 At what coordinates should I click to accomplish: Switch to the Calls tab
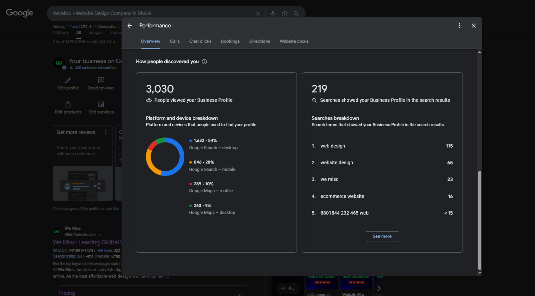[x=175, y=41]
